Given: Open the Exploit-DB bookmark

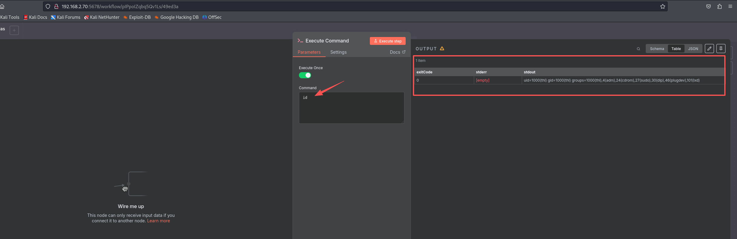Looking at the screenshot, I should [137, 17].
